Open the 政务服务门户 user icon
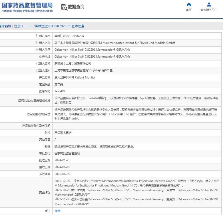The height and width of the screenshot is (216, 223). tap(209, 5)
